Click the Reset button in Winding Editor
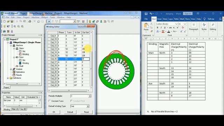The height and width of the screenshot is (126, 224). [86, 112]
